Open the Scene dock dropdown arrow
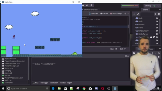The height and width of the screenshot is (91, 162). coord(160,10)
